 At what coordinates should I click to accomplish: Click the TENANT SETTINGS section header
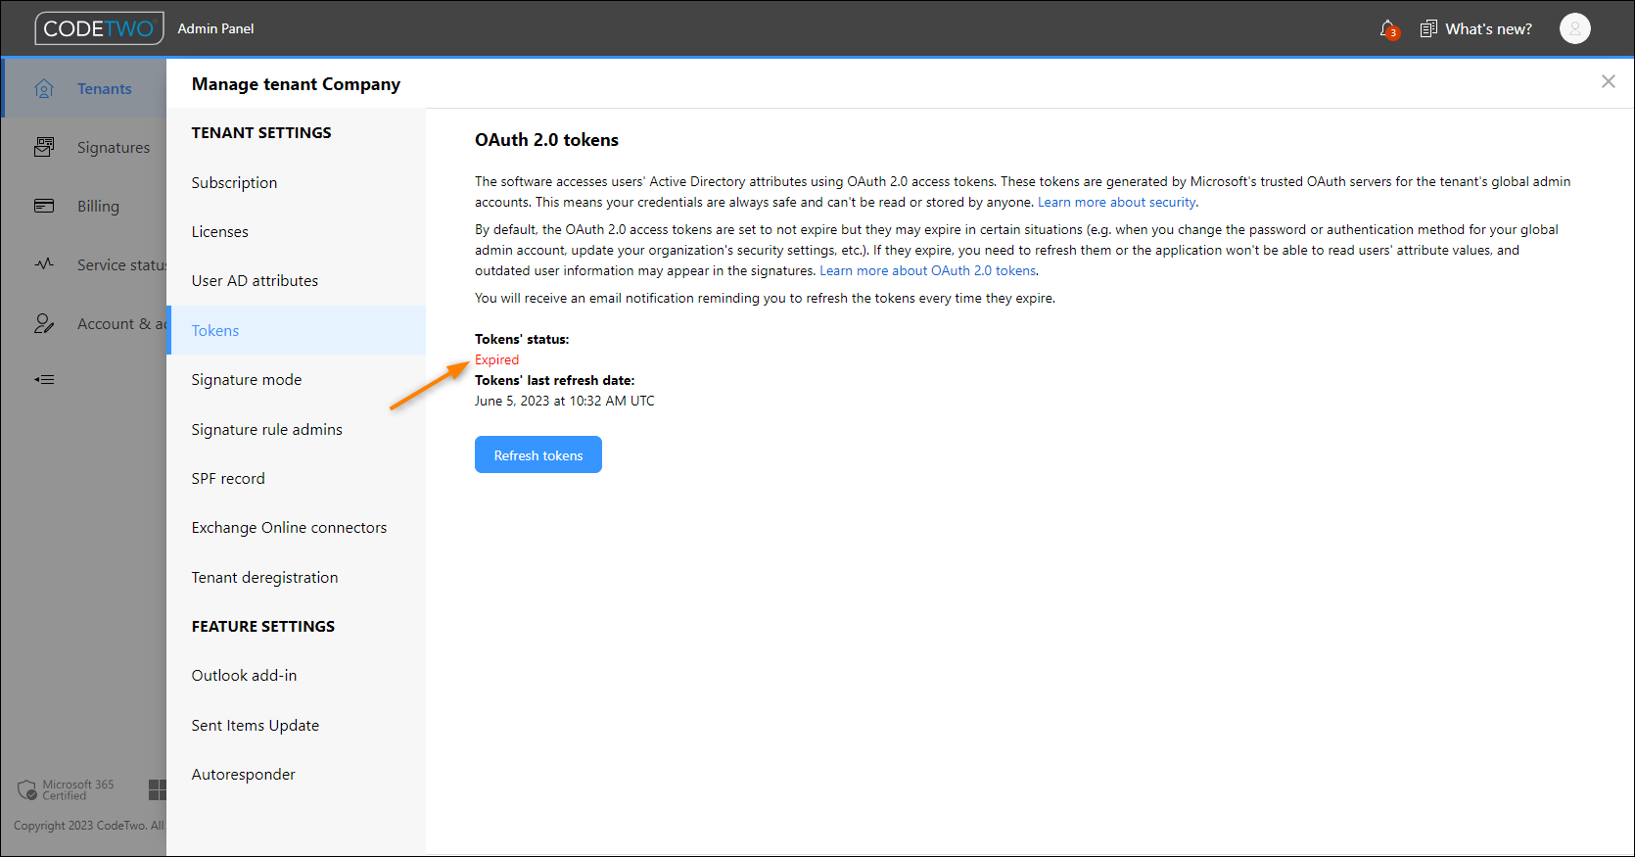[261, 133]
